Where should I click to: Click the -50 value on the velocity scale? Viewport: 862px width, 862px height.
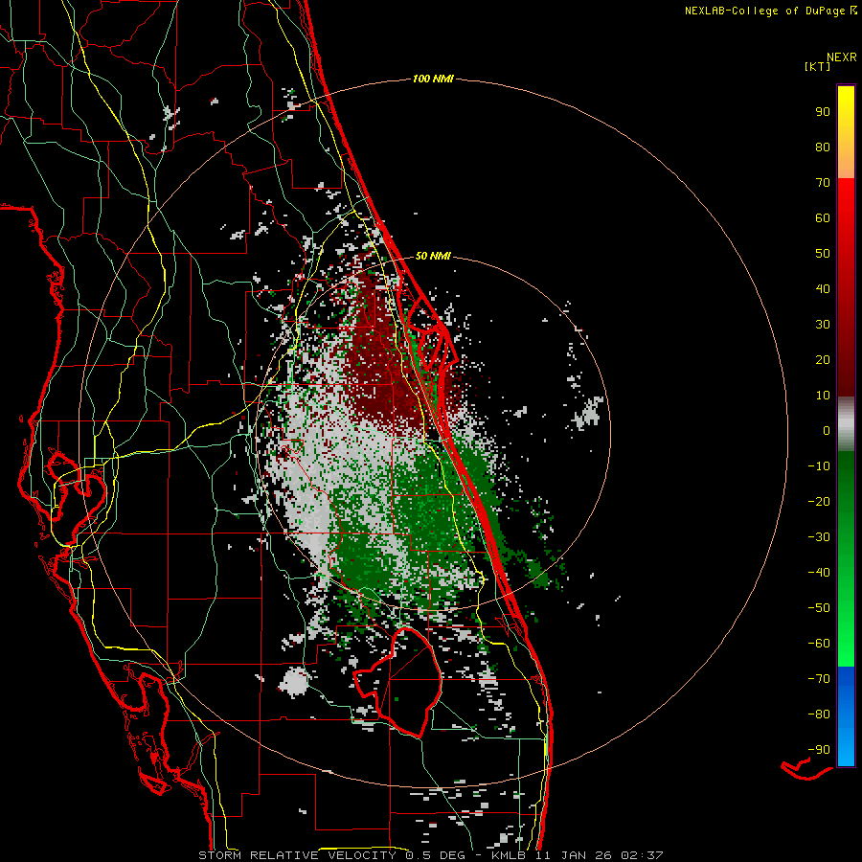(819, 608)
